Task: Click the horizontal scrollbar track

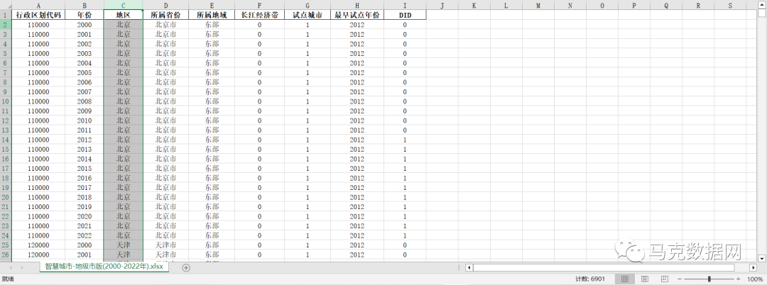Action: tap(604, 267)
